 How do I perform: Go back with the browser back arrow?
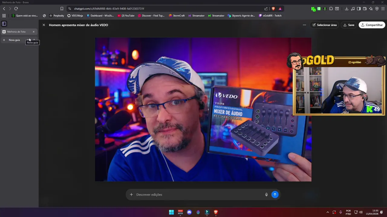(4, 9)
